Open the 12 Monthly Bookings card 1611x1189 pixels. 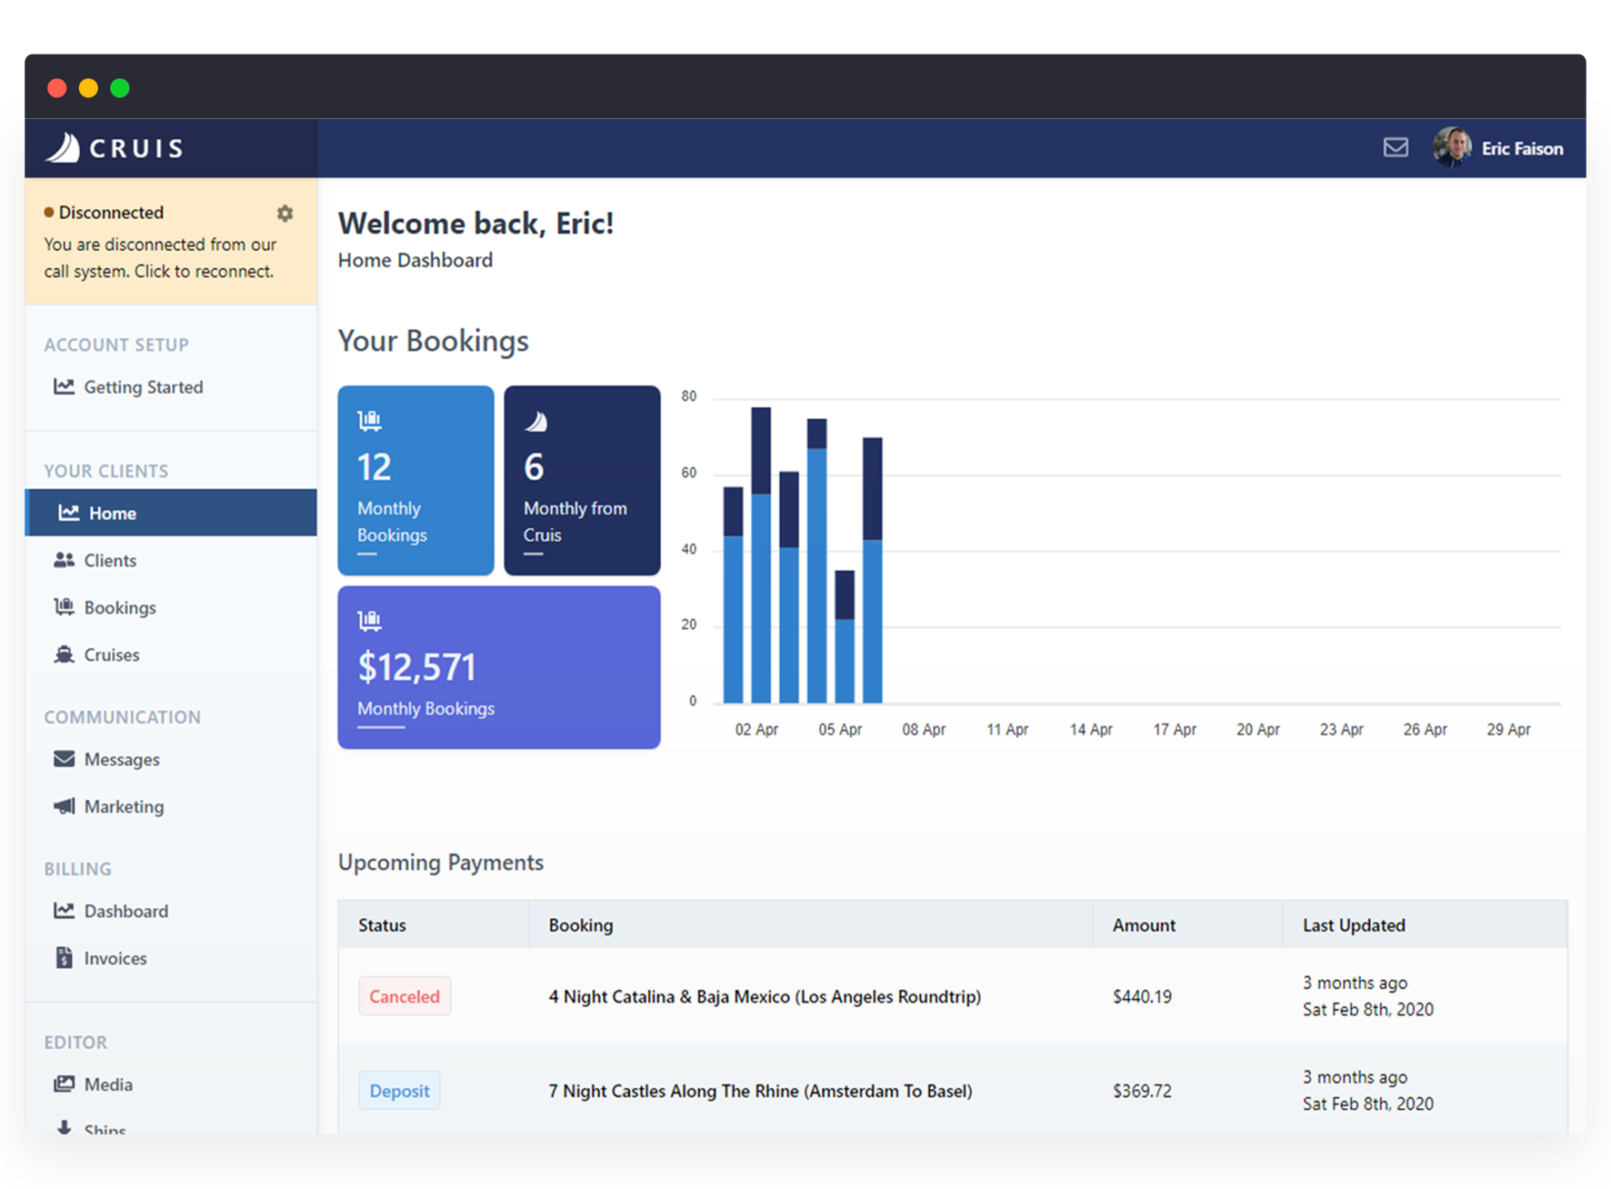click(415, 480)
